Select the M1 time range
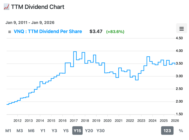Image resolution: width=189 pixels, height=140 pixels. pos(8,131)
